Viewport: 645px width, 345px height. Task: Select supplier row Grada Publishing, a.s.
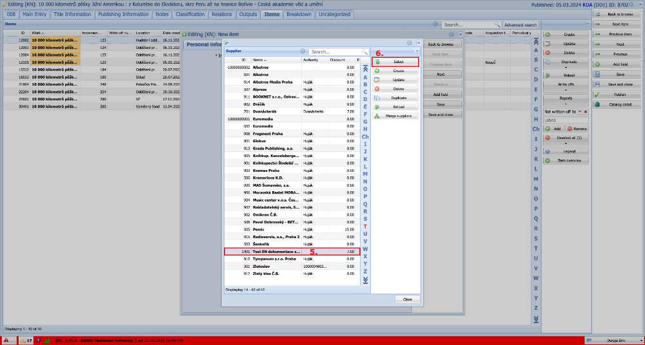click(292, 149)
